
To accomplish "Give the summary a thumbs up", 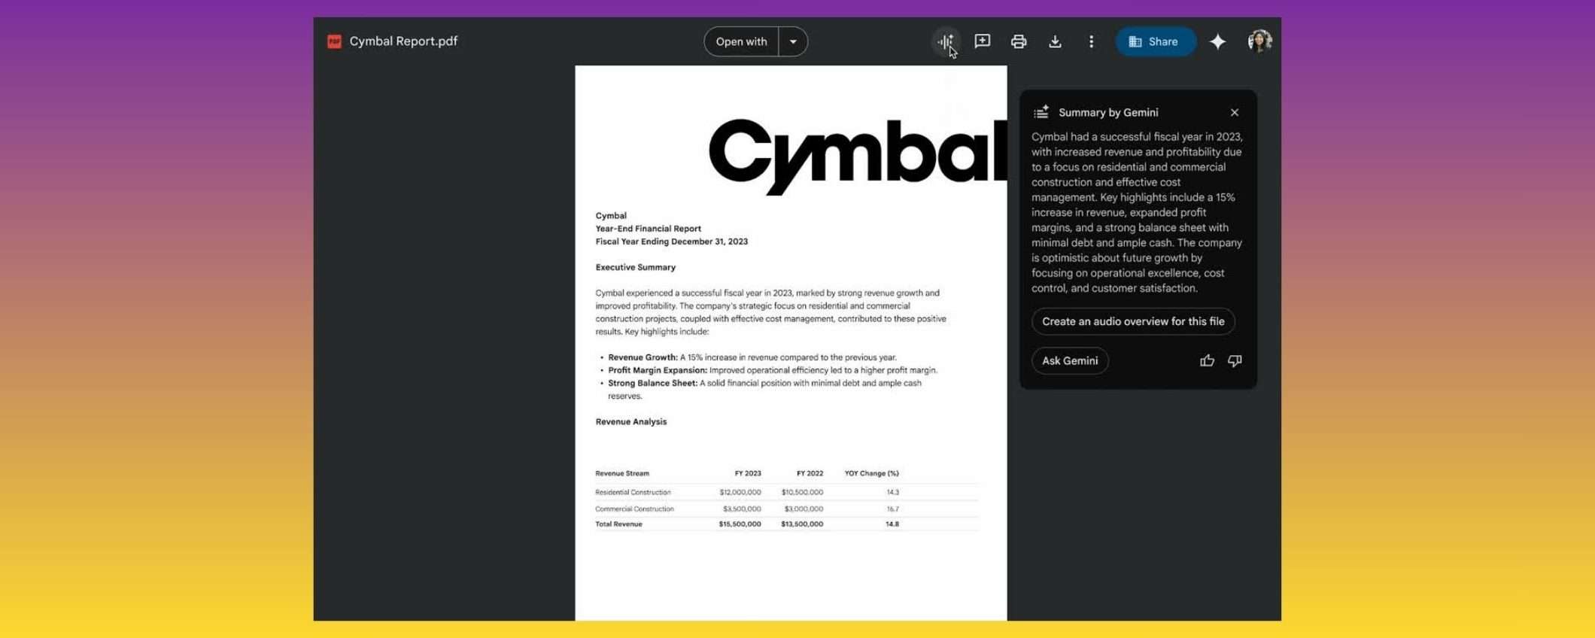I will click(1207, 361).
